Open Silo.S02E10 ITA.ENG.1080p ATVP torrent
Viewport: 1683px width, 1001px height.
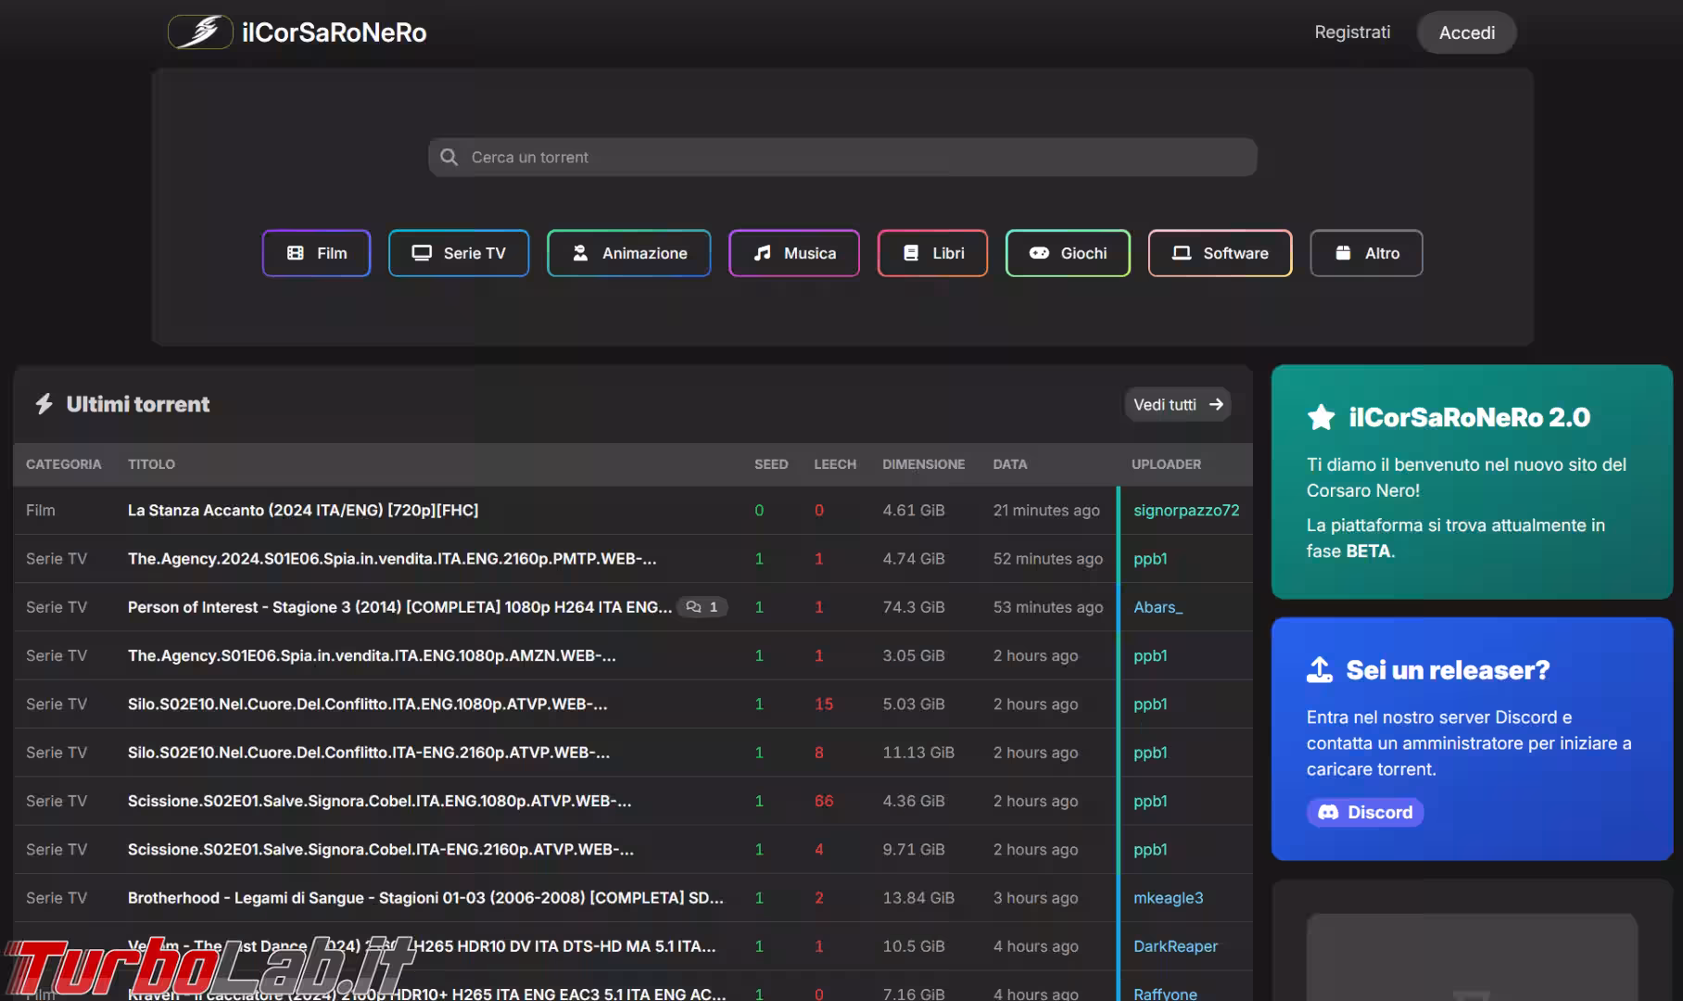(x=368, y=704)
